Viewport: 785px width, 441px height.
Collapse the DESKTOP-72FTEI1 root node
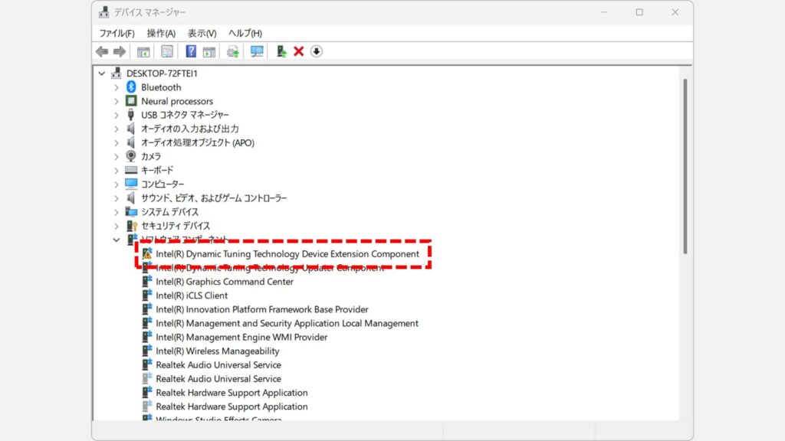[x=102, y=73]
